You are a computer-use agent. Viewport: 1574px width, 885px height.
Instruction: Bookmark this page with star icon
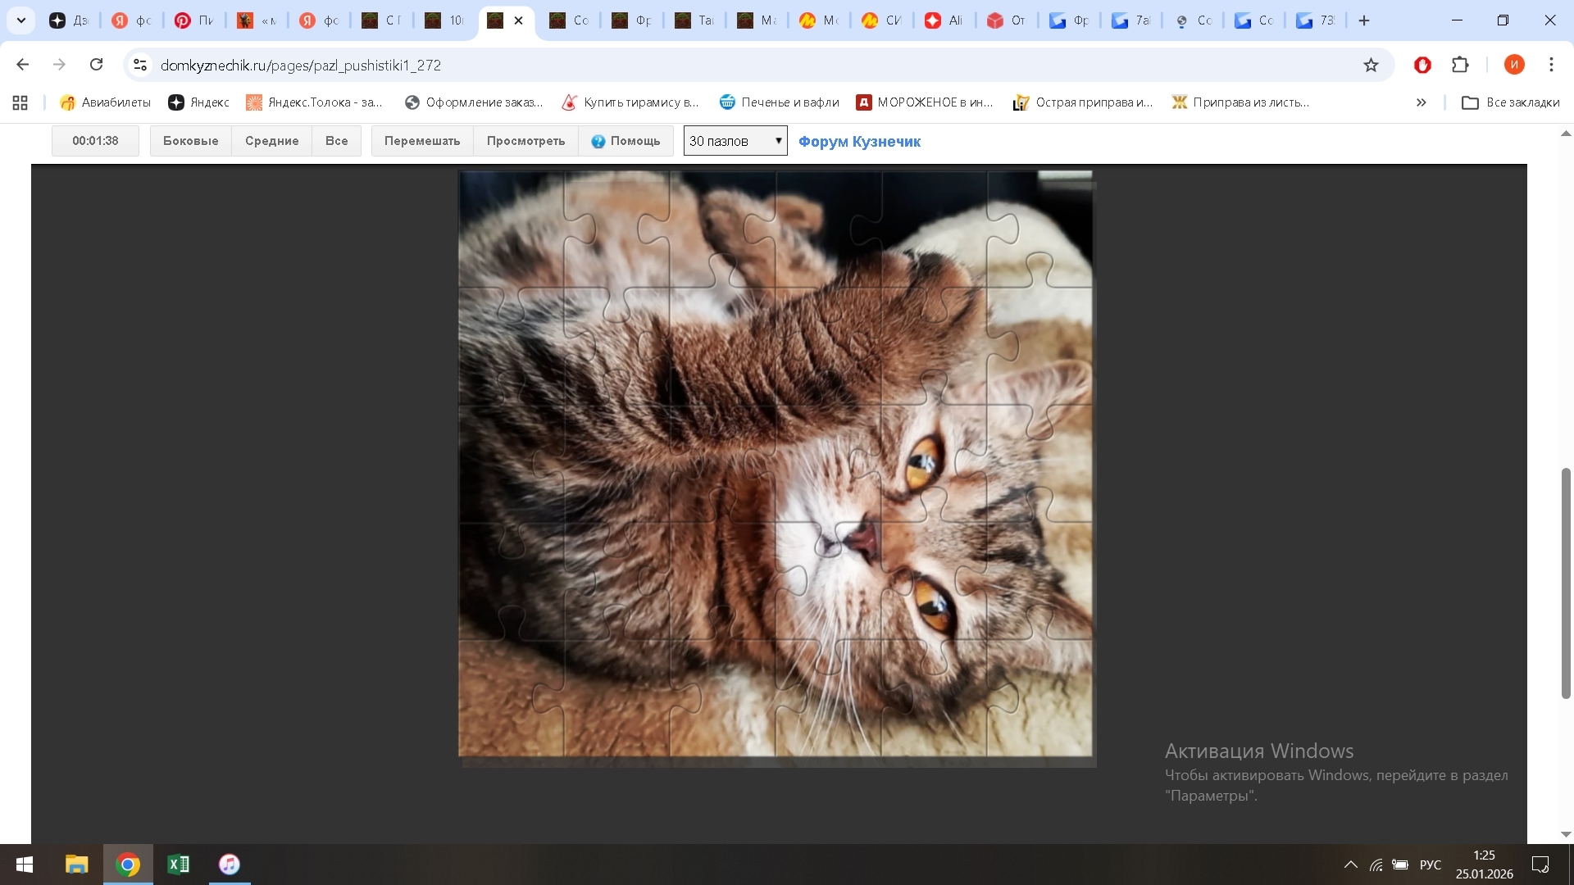click(x=1371, y=65)
